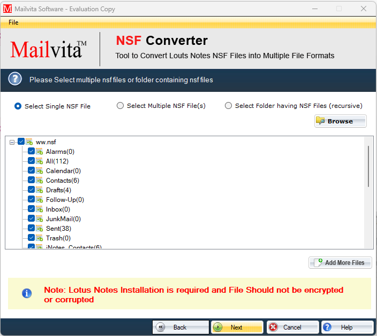Select the Inbox(0) folder label

coord(58,209)
